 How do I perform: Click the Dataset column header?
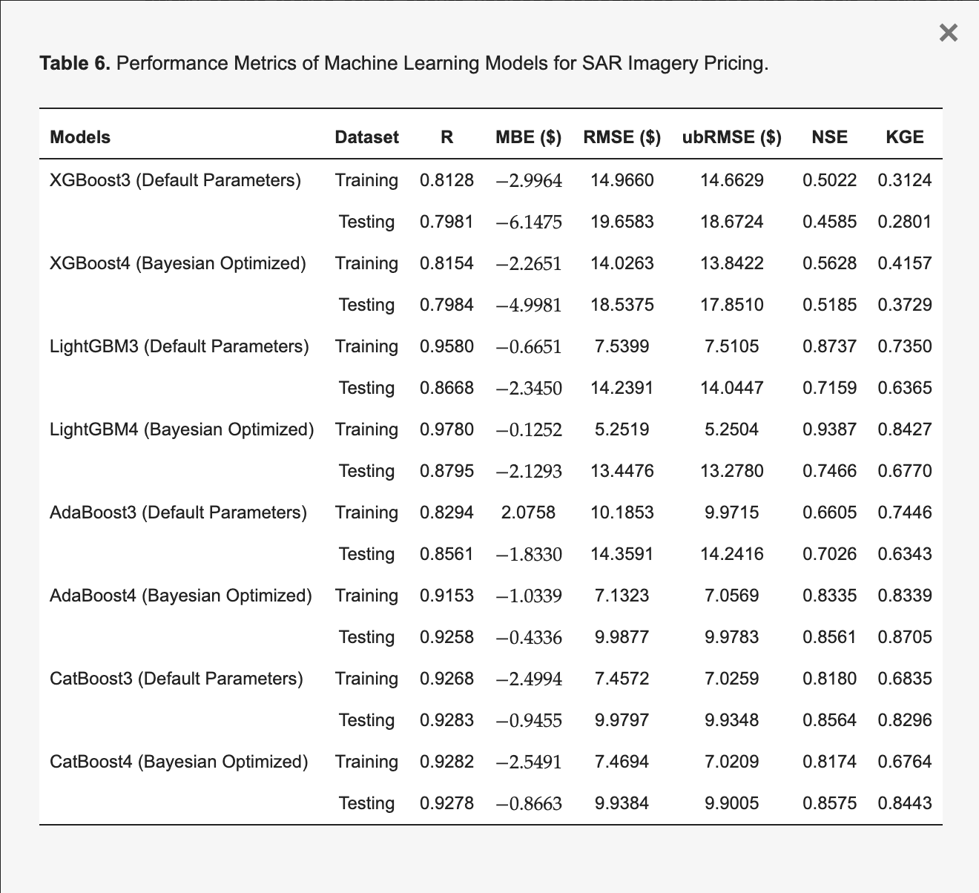click(366, 137)
